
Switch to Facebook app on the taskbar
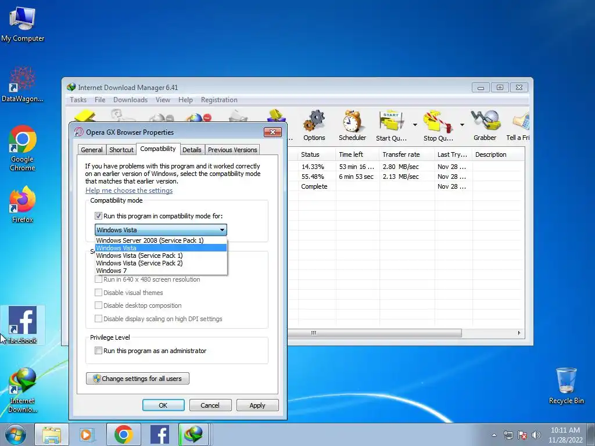click(x=160, y=434)
